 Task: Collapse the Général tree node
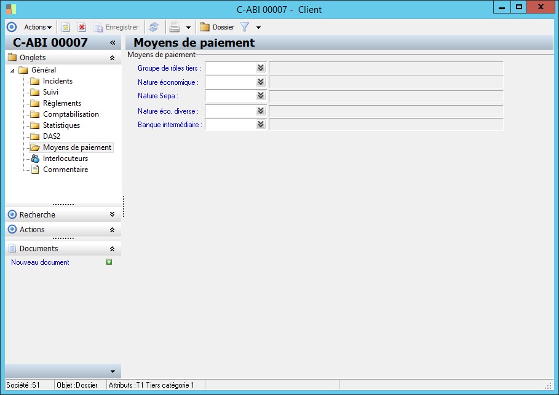[x=12, y=71]
